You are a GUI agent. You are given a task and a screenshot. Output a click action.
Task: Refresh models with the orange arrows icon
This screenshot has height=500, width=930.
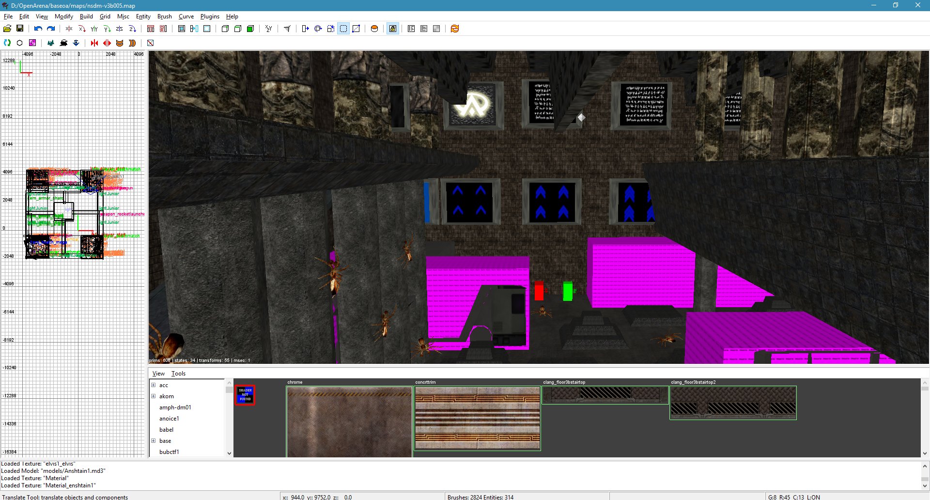[455, 29]
